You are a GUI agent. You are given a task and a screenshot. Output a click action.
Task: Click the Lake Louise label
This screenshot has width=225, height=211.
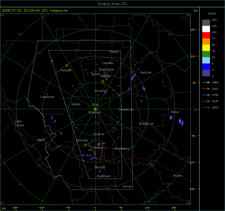pos(19,123)
